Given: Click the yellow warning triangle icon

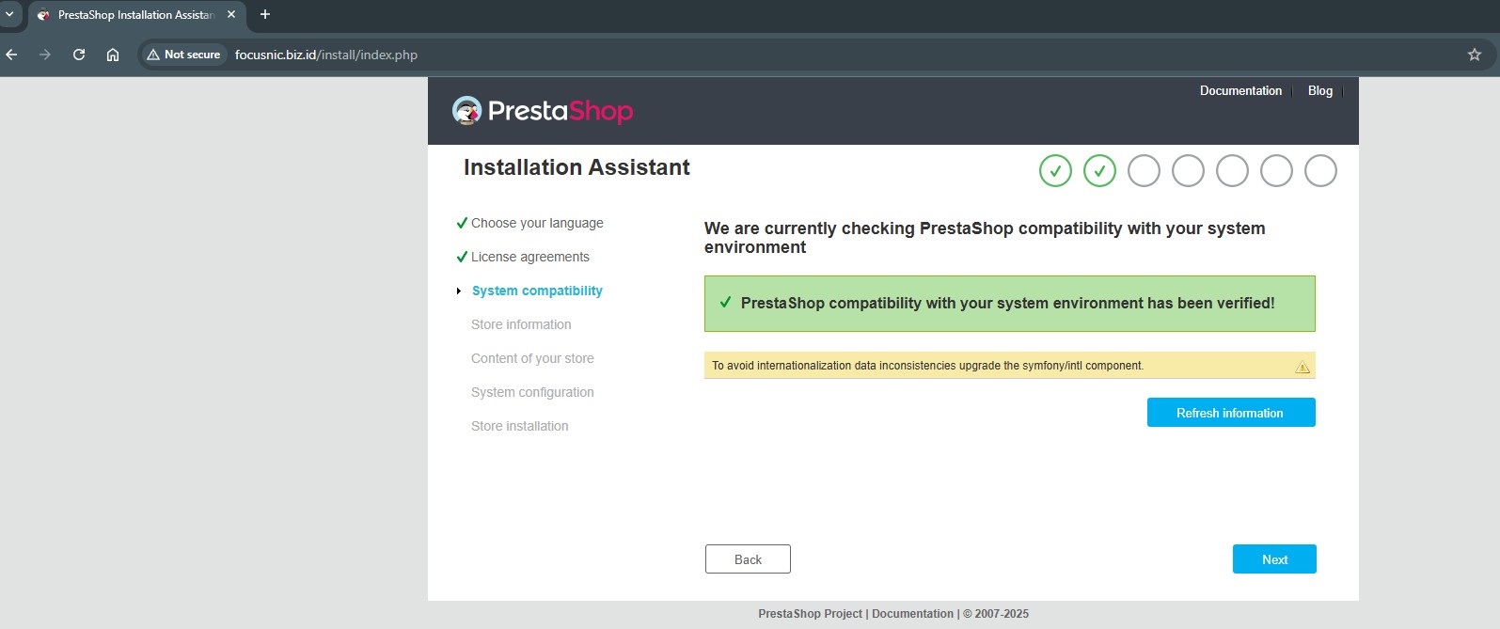Looking at the screenshot, I should coord(1303,367).
